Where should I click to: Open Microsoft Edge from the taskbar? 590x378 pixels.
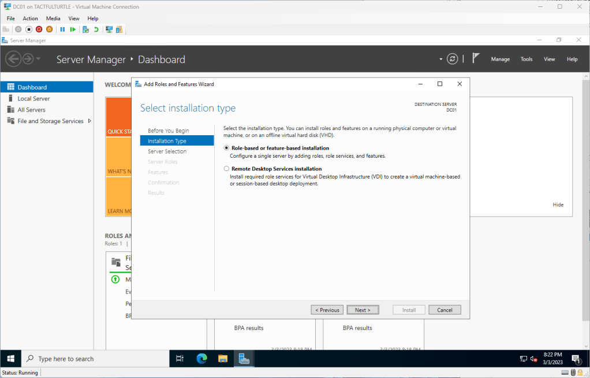pos(201,358)
